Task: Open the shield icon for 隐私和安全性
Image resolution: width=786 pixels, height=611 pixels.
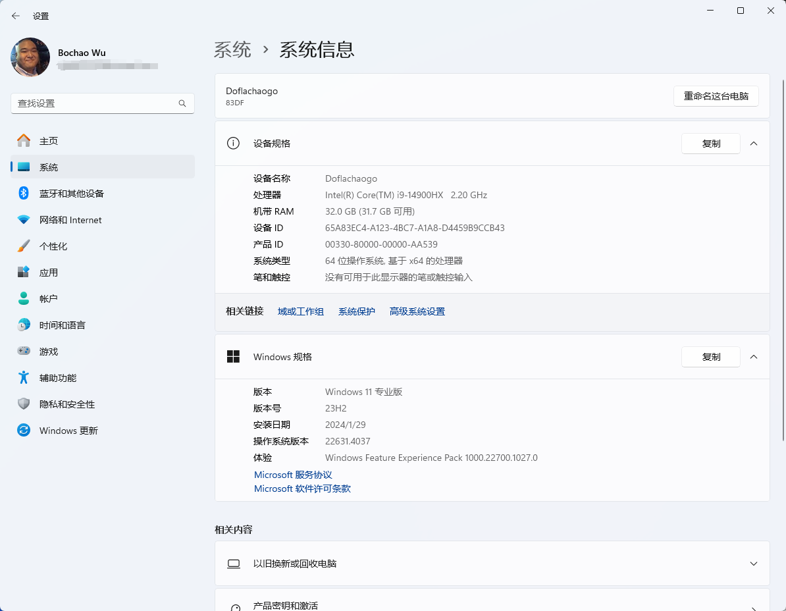Action: coord(24,404)
